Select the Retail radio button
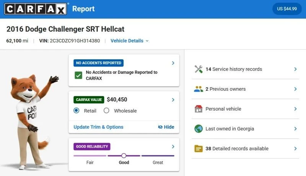This screenshot has width=306, height=176. coord(76,111)
